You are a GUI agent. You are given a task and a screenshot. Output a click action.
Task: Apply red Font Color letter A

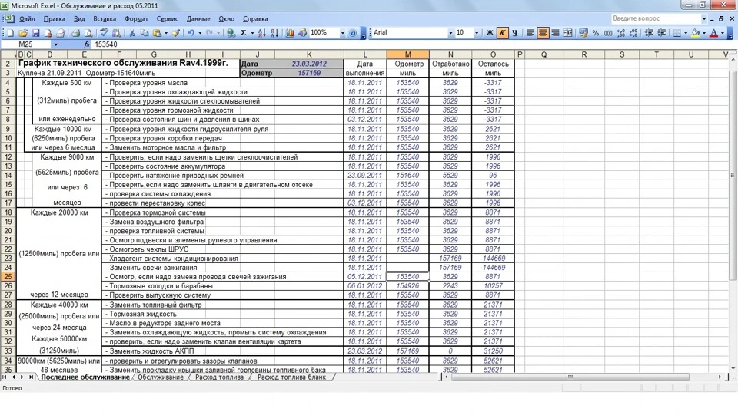pos(714,33)
